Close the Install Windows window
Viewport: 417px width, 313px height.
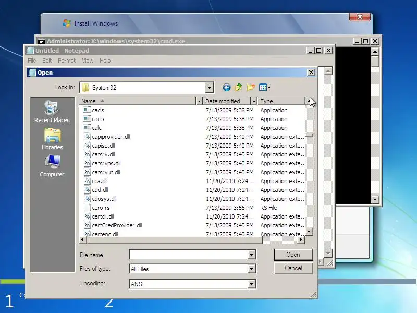[x=360, y=17]
